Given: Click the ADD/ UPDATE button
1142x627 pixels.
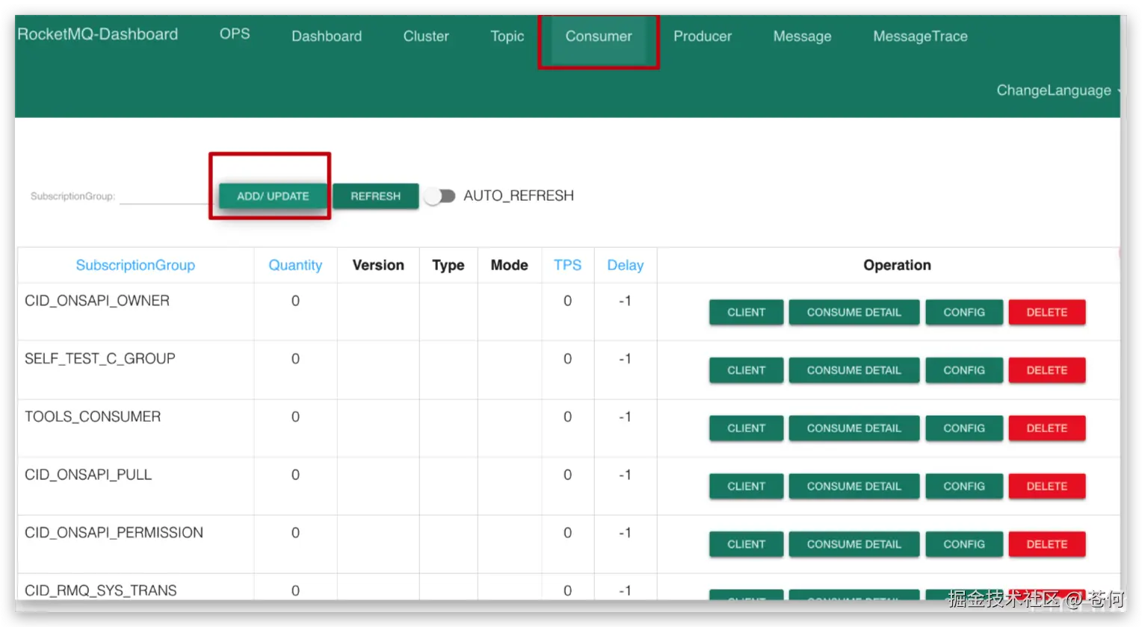Looking at the screenshot, I should (x=273, y=196).
